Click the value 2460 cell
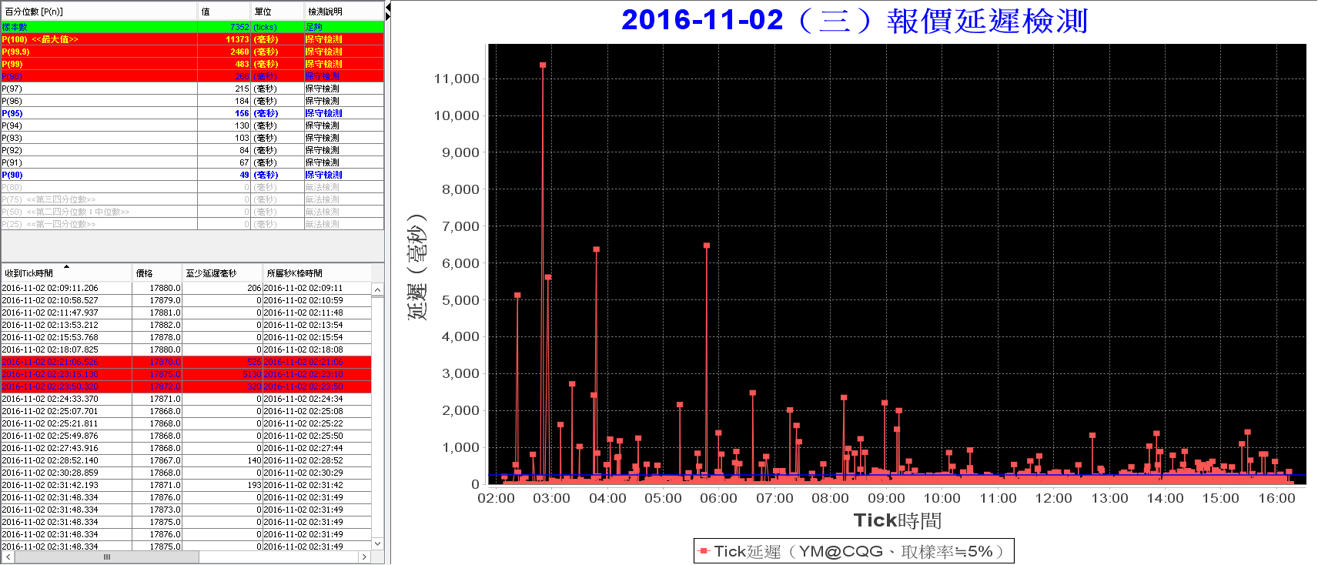 [224, 52]
